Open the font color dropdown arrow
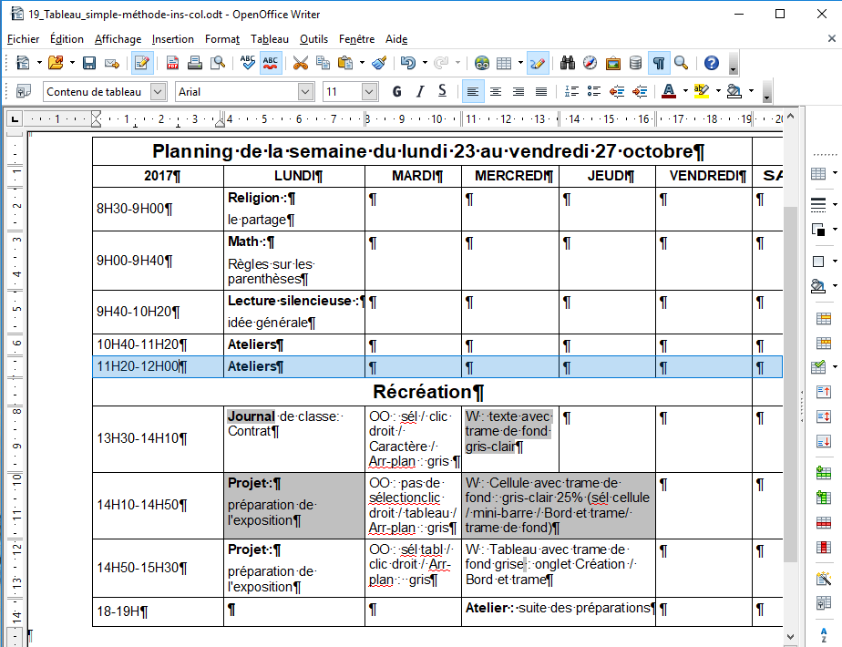Viewport: 842px width, 647px height. (685, 91)
